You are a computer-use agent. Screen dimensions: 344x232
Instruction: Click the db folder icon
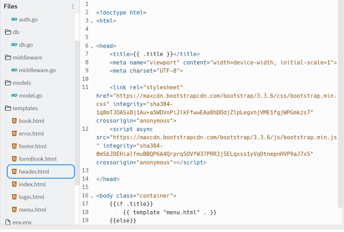(8, 32)
